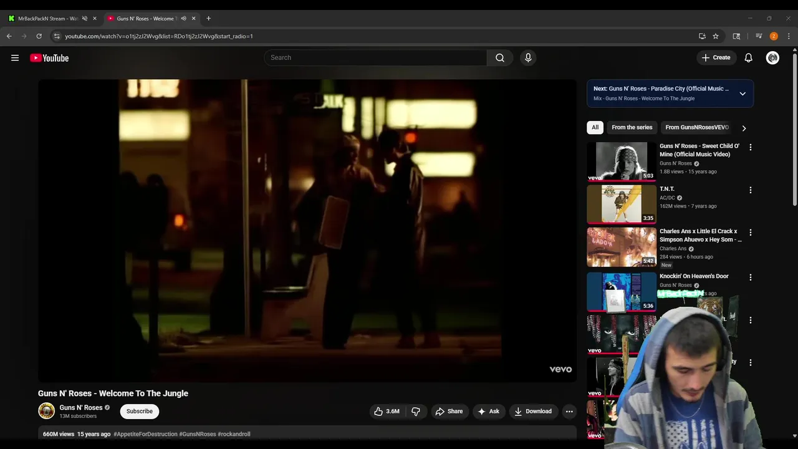Click the Sweet Child O' Mine title

pos(699,150)
